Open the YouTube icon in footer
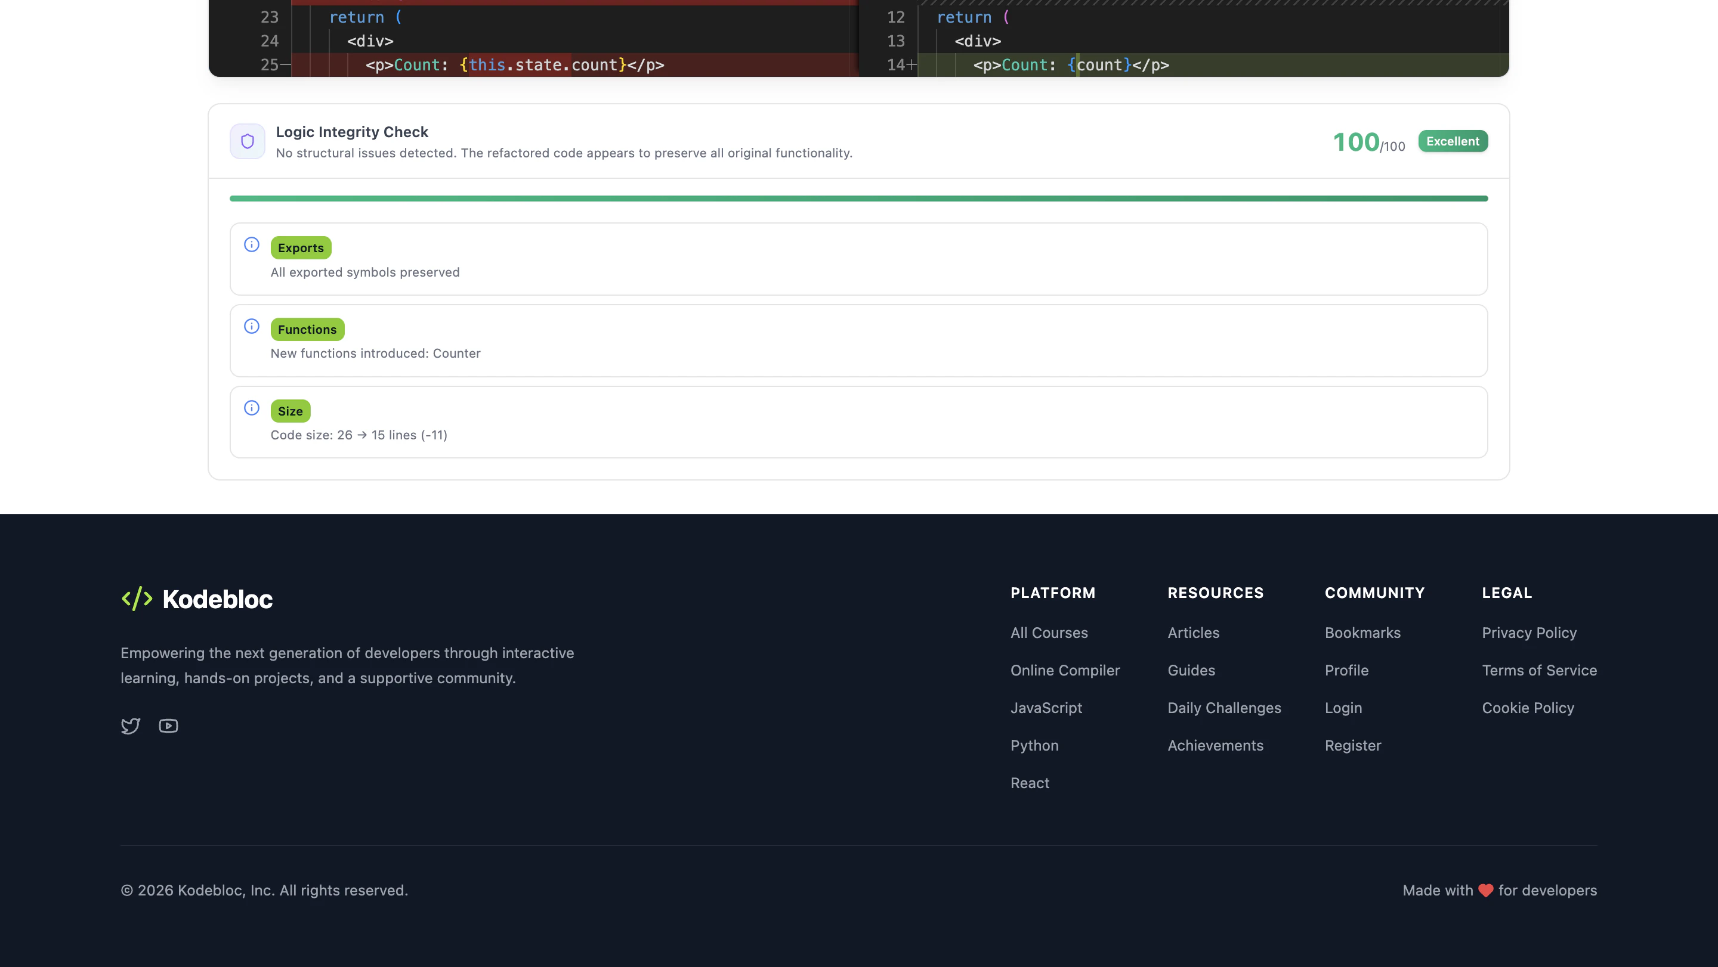 pyautogui.click(x=168, y=726)
